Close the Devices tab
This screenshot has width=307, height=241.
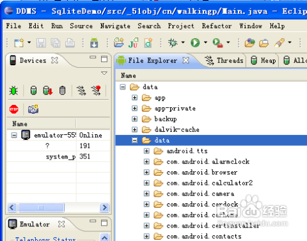click(x=54, y=60)
